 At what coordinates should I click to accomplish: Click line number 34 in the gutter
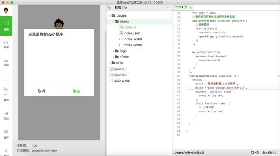[179, 52]
